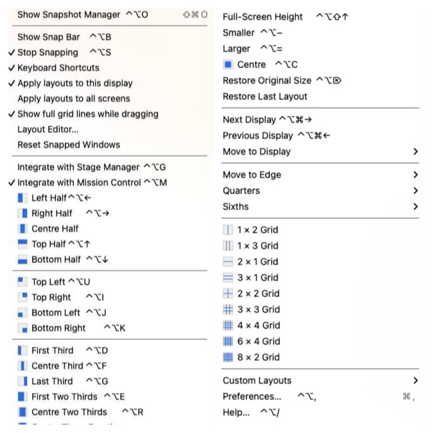
Task: Click the 6 × 4 Grid icon
Action: point(228,341)
